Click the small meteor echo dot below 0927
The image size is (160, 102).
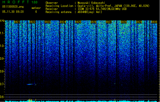pyautogui.click(x=115, y=84)
